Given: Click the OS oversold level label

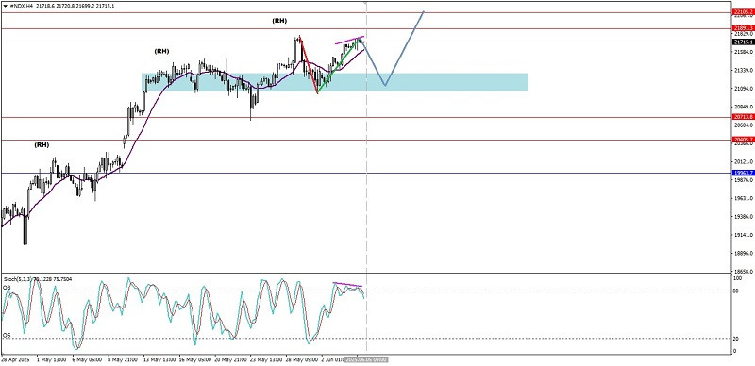Looking at the screenshot, I should point(8,335).
